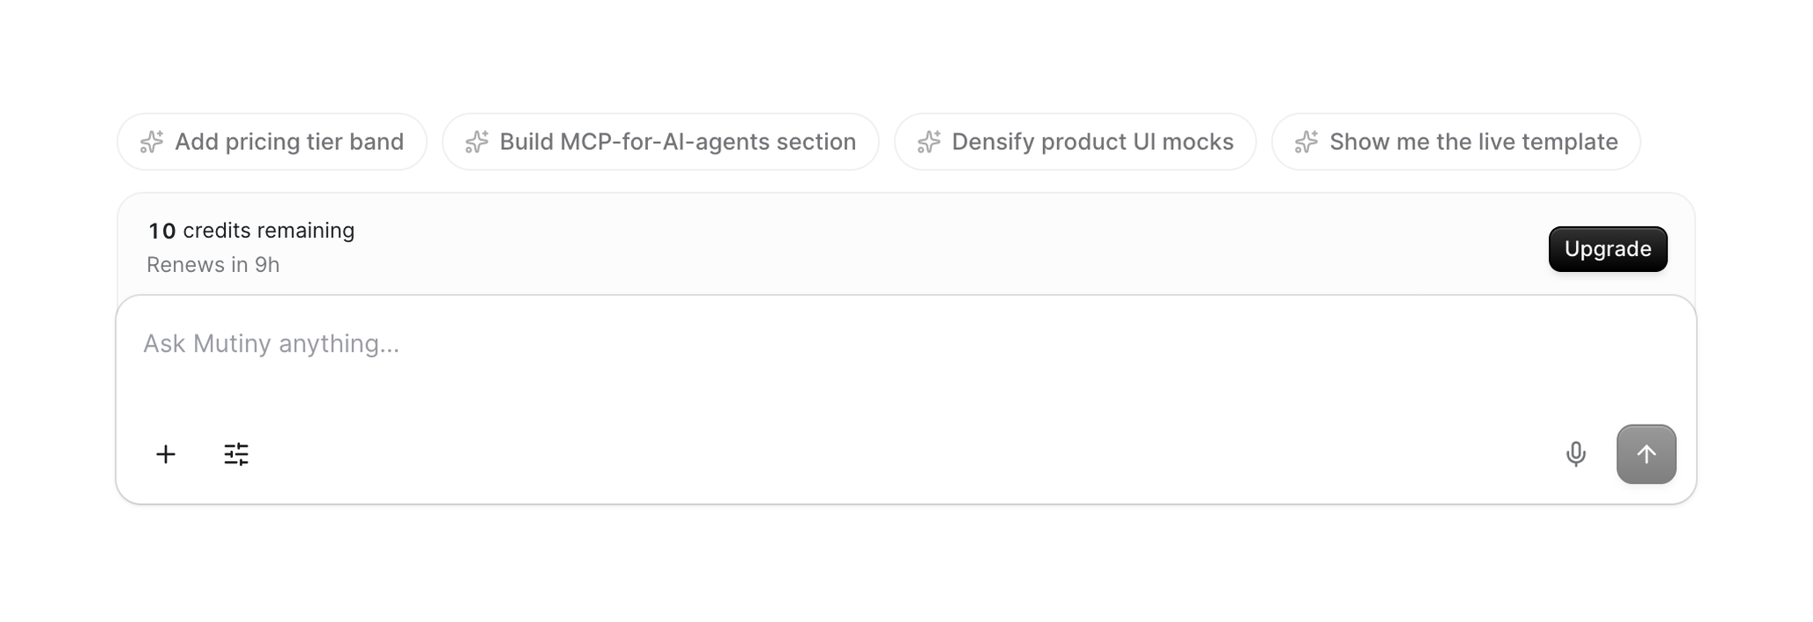Click sparkle icon beside Add pricing tier band
Image resolution: width=1813 pixels, height=622 pixels.
pos(152,142)
